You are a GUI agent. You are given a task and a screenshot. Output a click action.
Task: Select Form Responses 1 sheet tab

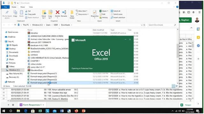click(32, 105)
